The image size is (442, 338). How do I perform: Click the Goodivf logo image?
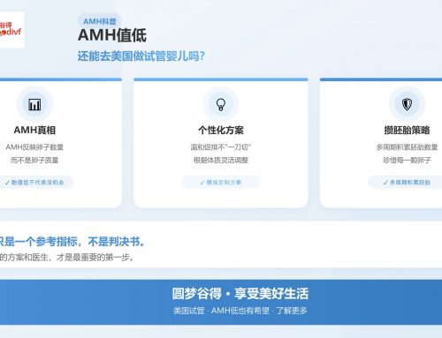pos(11,30)
